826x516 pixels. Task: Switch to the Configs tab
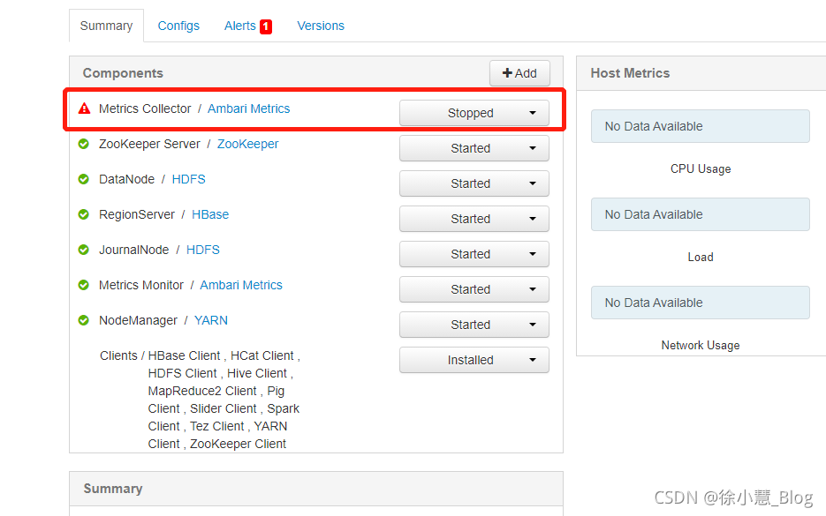point(178,26)
